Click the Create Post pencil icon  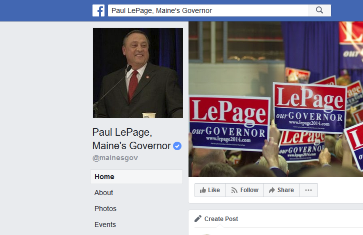[198, 219]
